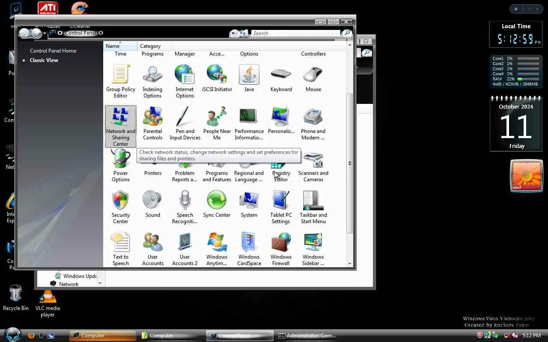Switch to Administrator command prompt taskbar button
The height and width of the screenshot is (342, 548).
pyautogui.click(x=308, y=336)
